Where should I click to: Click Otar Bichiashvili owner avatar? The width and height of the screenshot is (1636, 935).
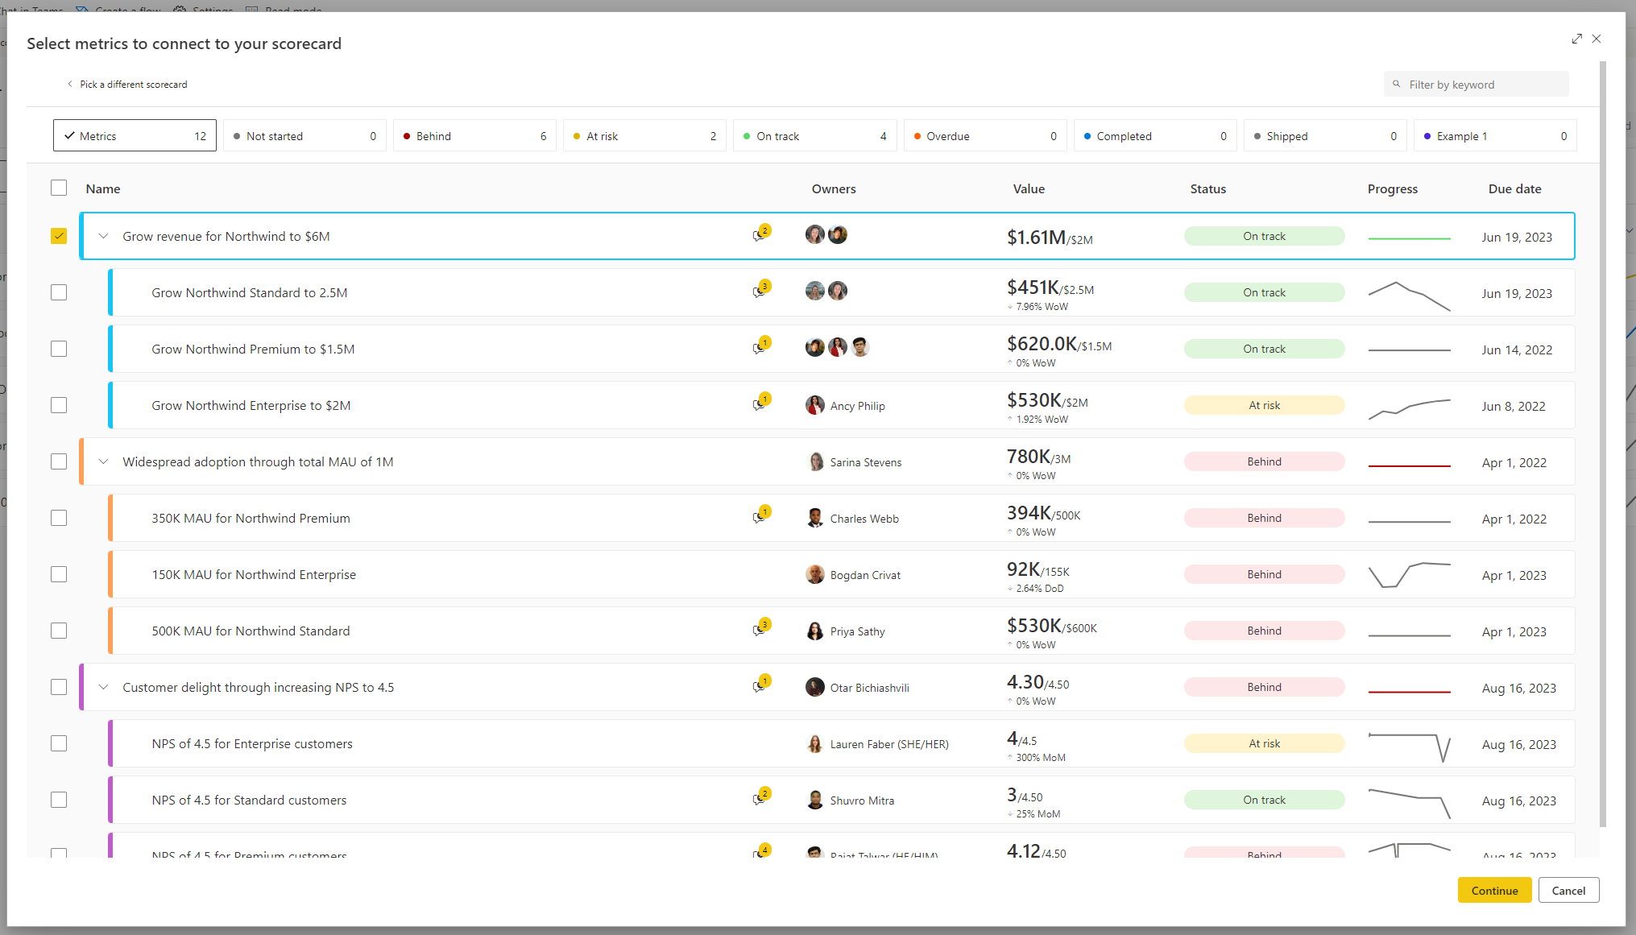pos(815,687)
